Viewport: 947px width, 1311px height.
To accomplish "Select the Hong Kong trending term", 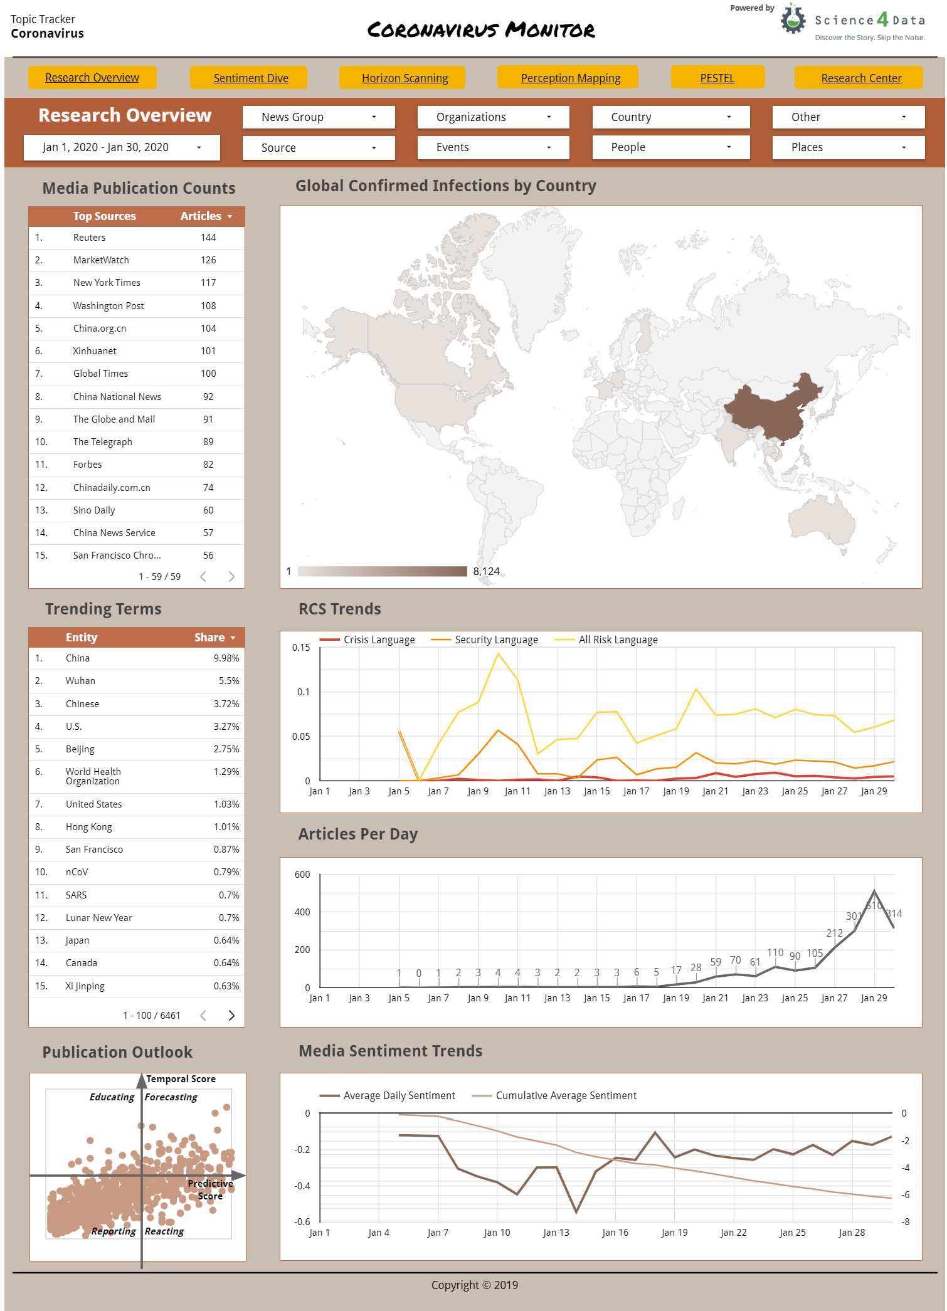I will 137,827.
